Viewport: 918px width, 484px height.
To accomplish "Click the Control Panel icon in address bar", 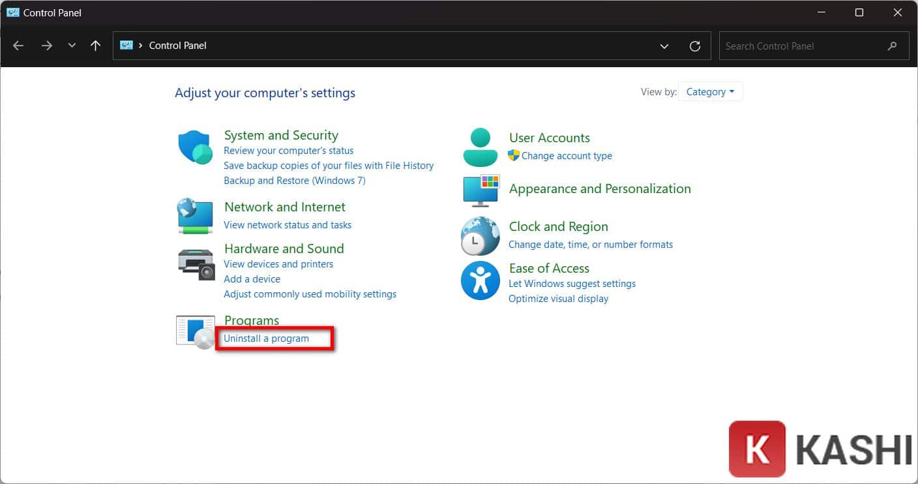I will coord(126,45).
